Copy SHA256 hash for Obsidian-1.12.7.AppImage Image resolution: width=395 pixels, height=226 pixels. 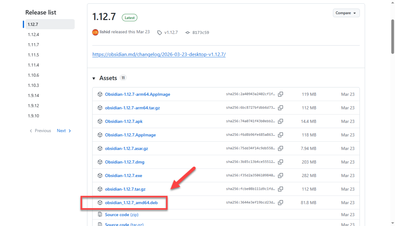tap(281, 135)
